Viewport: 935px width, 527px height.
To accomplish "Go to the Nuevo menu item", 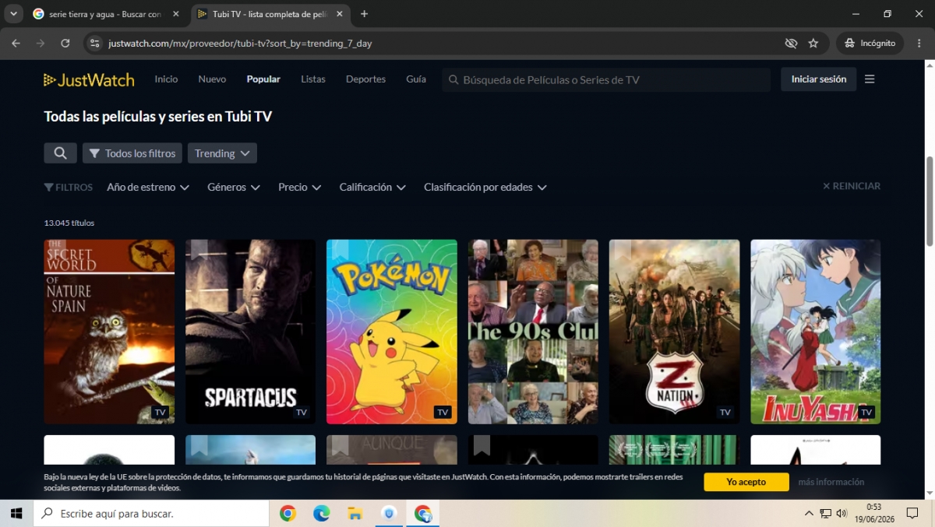I will tap(212, 79).
